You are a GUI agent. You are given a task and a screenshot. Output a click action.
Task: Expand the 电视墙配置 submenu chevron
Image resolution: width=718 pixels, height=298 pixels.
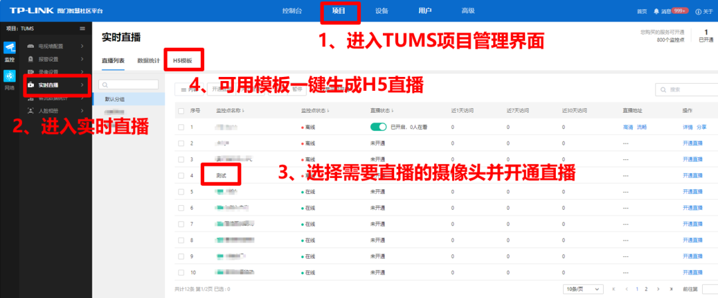click(82, 46)
